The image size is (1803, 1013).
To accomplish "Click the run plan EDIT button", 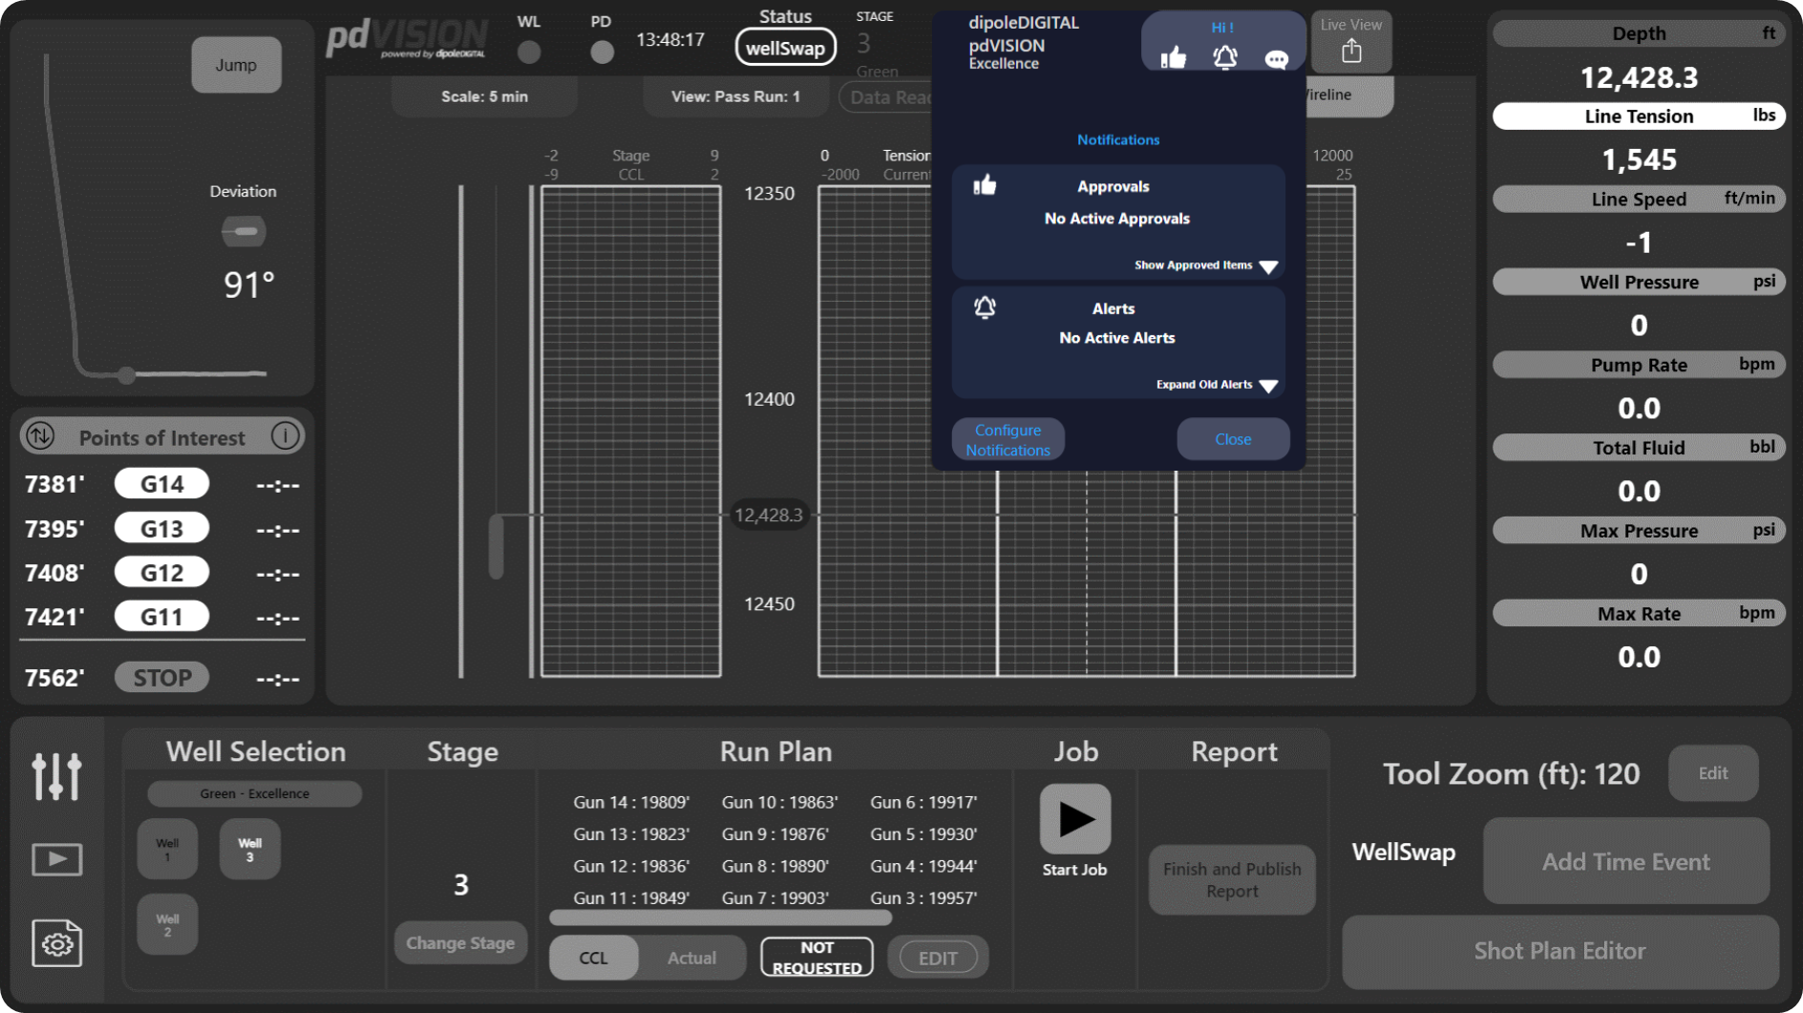I will tap(938, 958).
